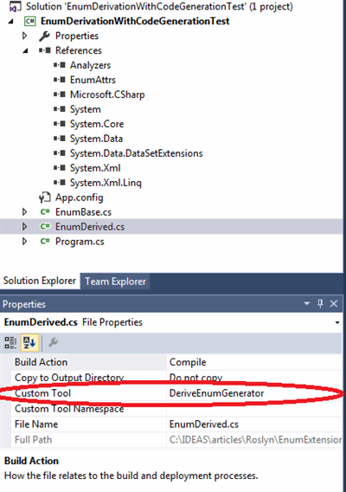346x492 pixels.
Task: Switch to the Solution Explorer tab
Action: tap(40, 281)
